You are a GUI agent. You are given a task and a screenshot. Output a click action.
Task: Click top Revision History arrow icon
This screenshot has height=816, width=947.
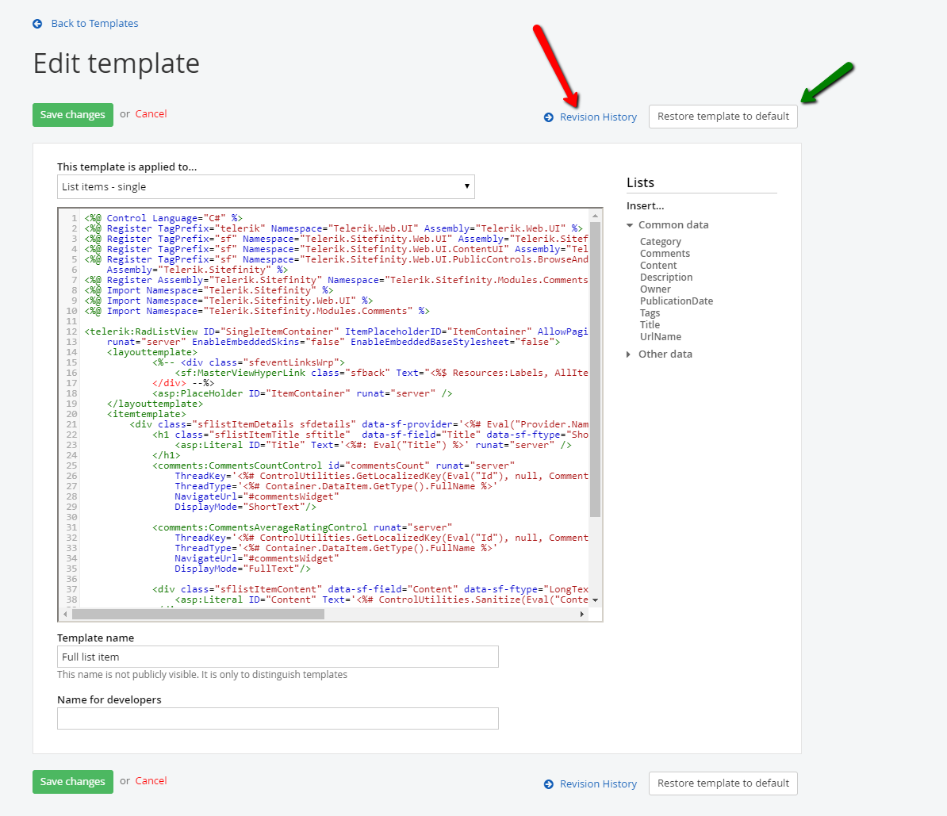pyautogui.click(x=548, y=117)
